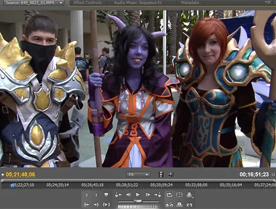Click ruler label 05;26;43;18
276x209 pixels.
(x=92, y=185)
